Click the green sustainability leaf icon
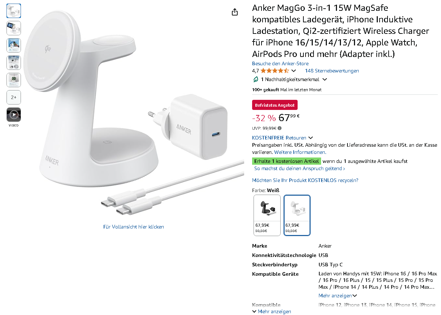This screenshot has height=315, width=441. 256,79
